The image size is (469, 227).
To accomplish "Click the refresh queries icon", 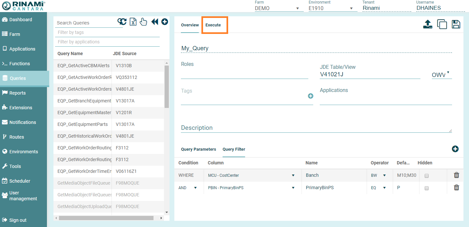I will pos(122,22).
